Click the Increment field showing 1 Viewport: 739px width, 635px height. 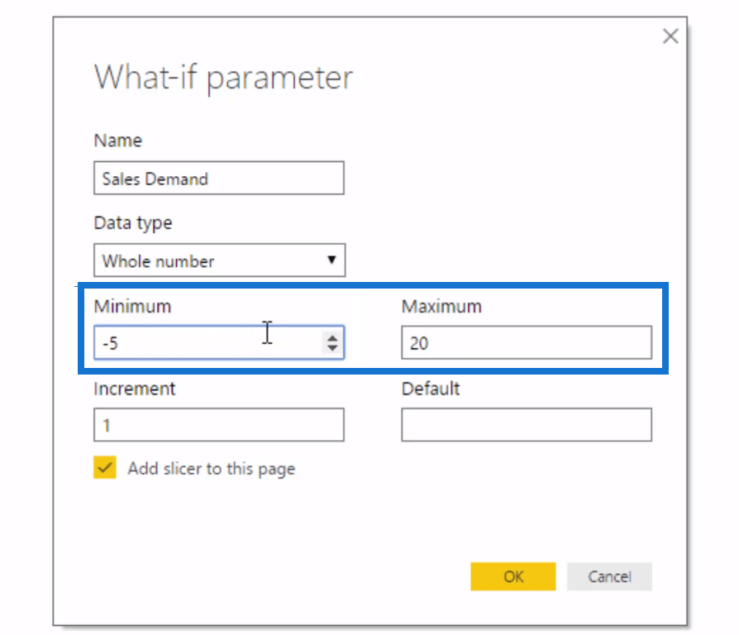tap(219, 425)
